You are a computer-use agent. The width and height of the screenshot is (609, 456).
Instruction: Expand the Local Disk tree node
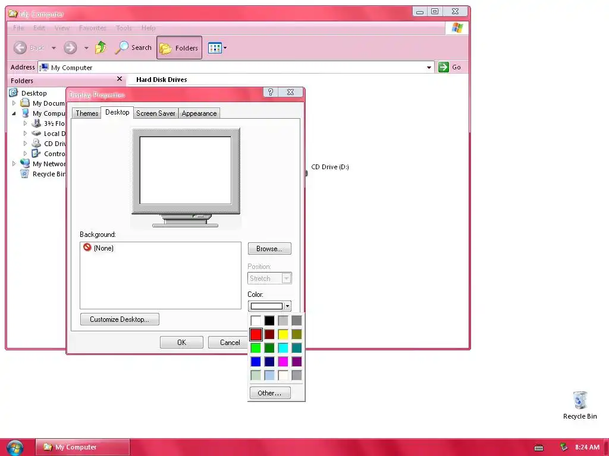25,134
